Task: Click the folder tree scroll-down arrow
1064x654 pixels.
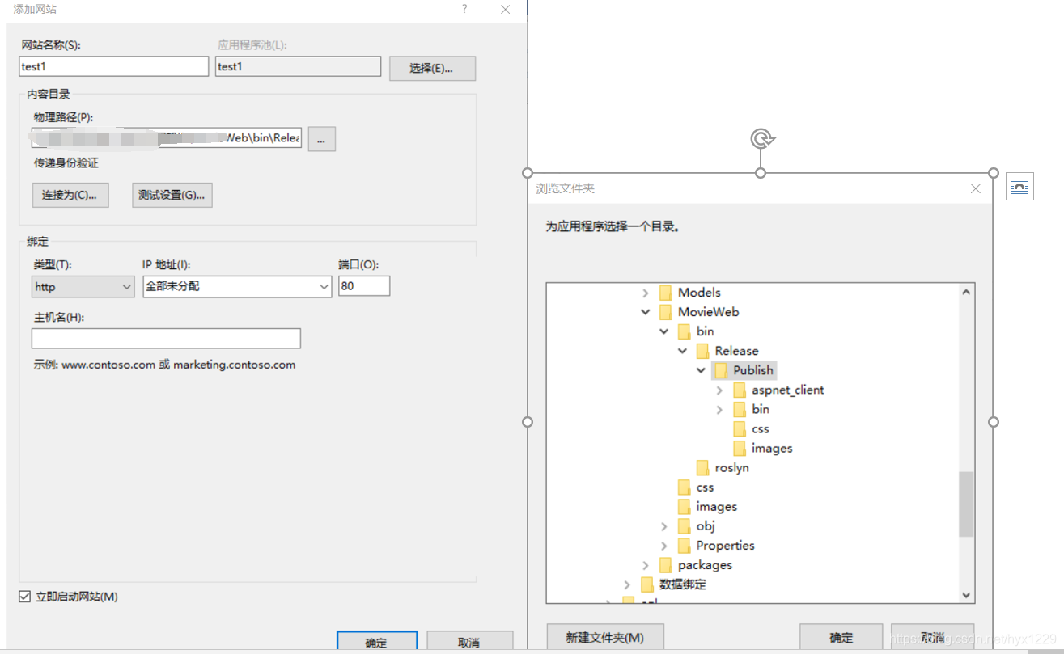Action: tap(966, 595)
